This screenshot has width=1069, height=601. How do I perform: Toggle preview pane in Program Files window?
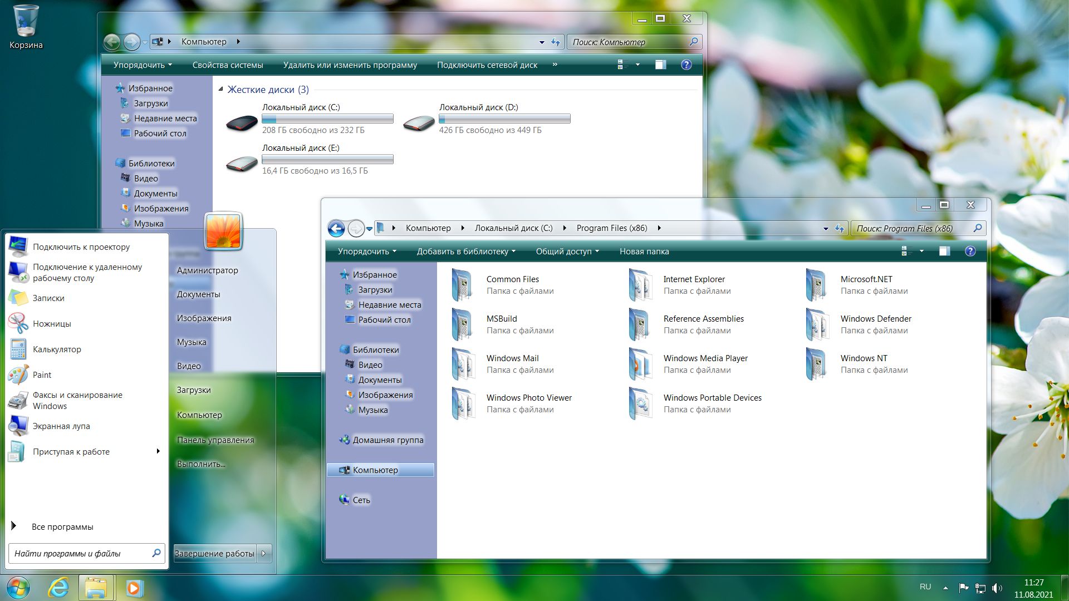944,252
